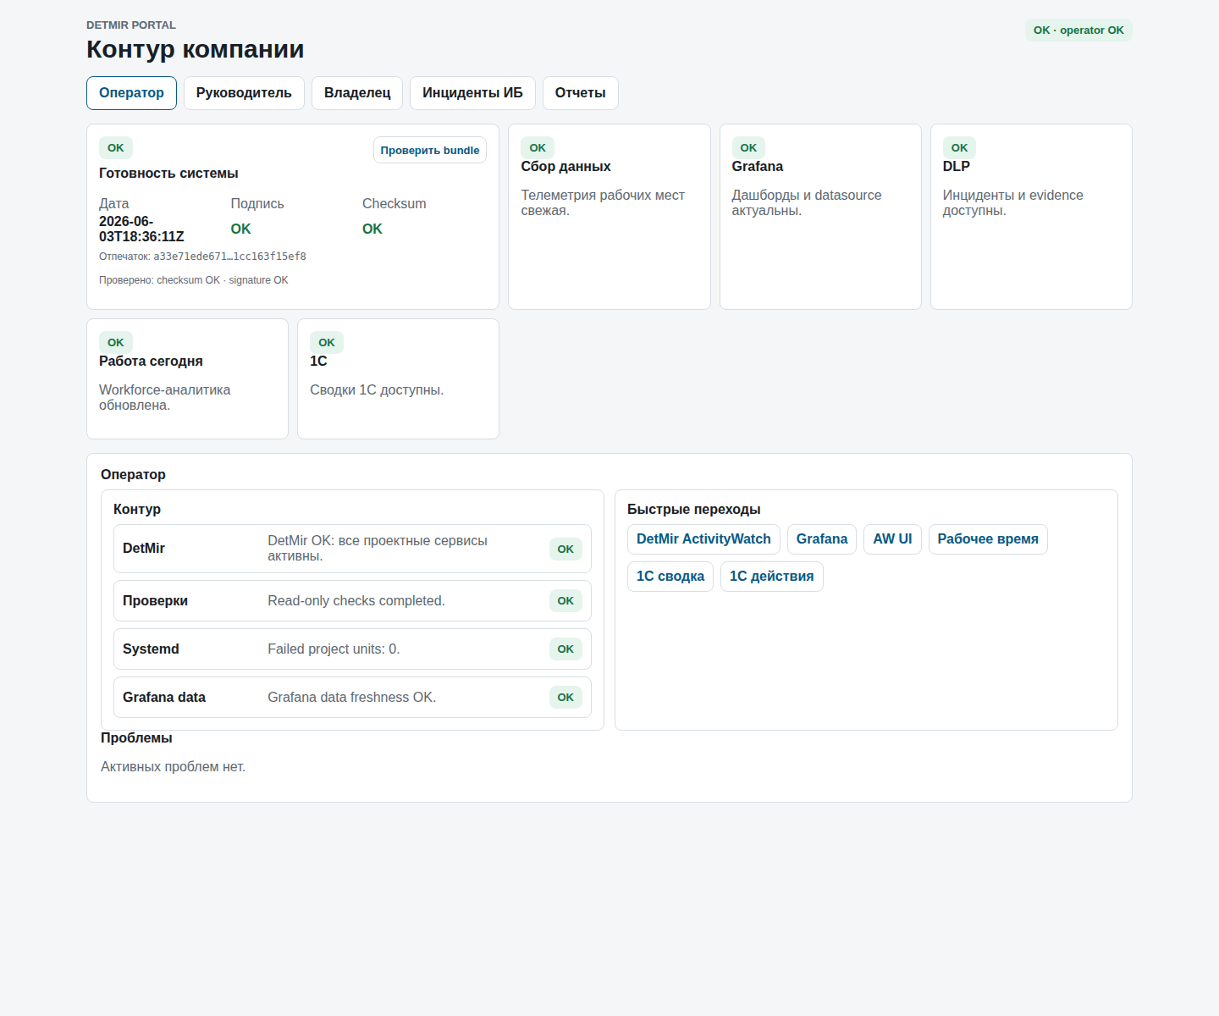Click the OK badge in the Systemd row
The image size is (1219, 1016).
565,649
